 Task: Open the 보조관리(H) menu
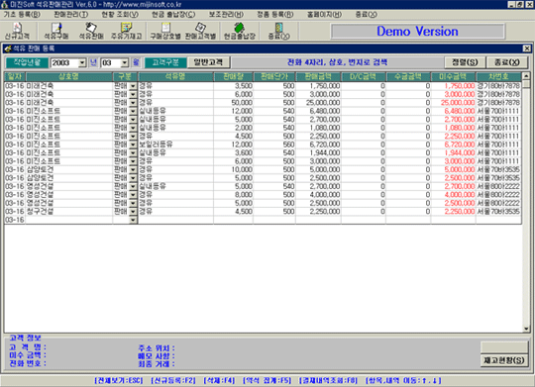click(226, 14)
